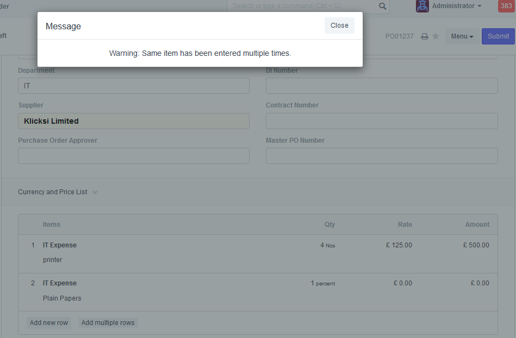Image resolution: width=516 pixels, height=338 pixels.
Task: Click the Rate column header
Action: coord(405,225)
